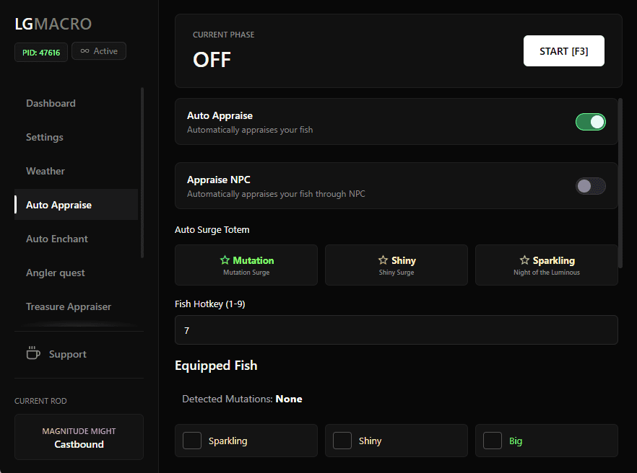Click the infinity icon in Active badge
637x473 pixels.
tap(84, 50)
